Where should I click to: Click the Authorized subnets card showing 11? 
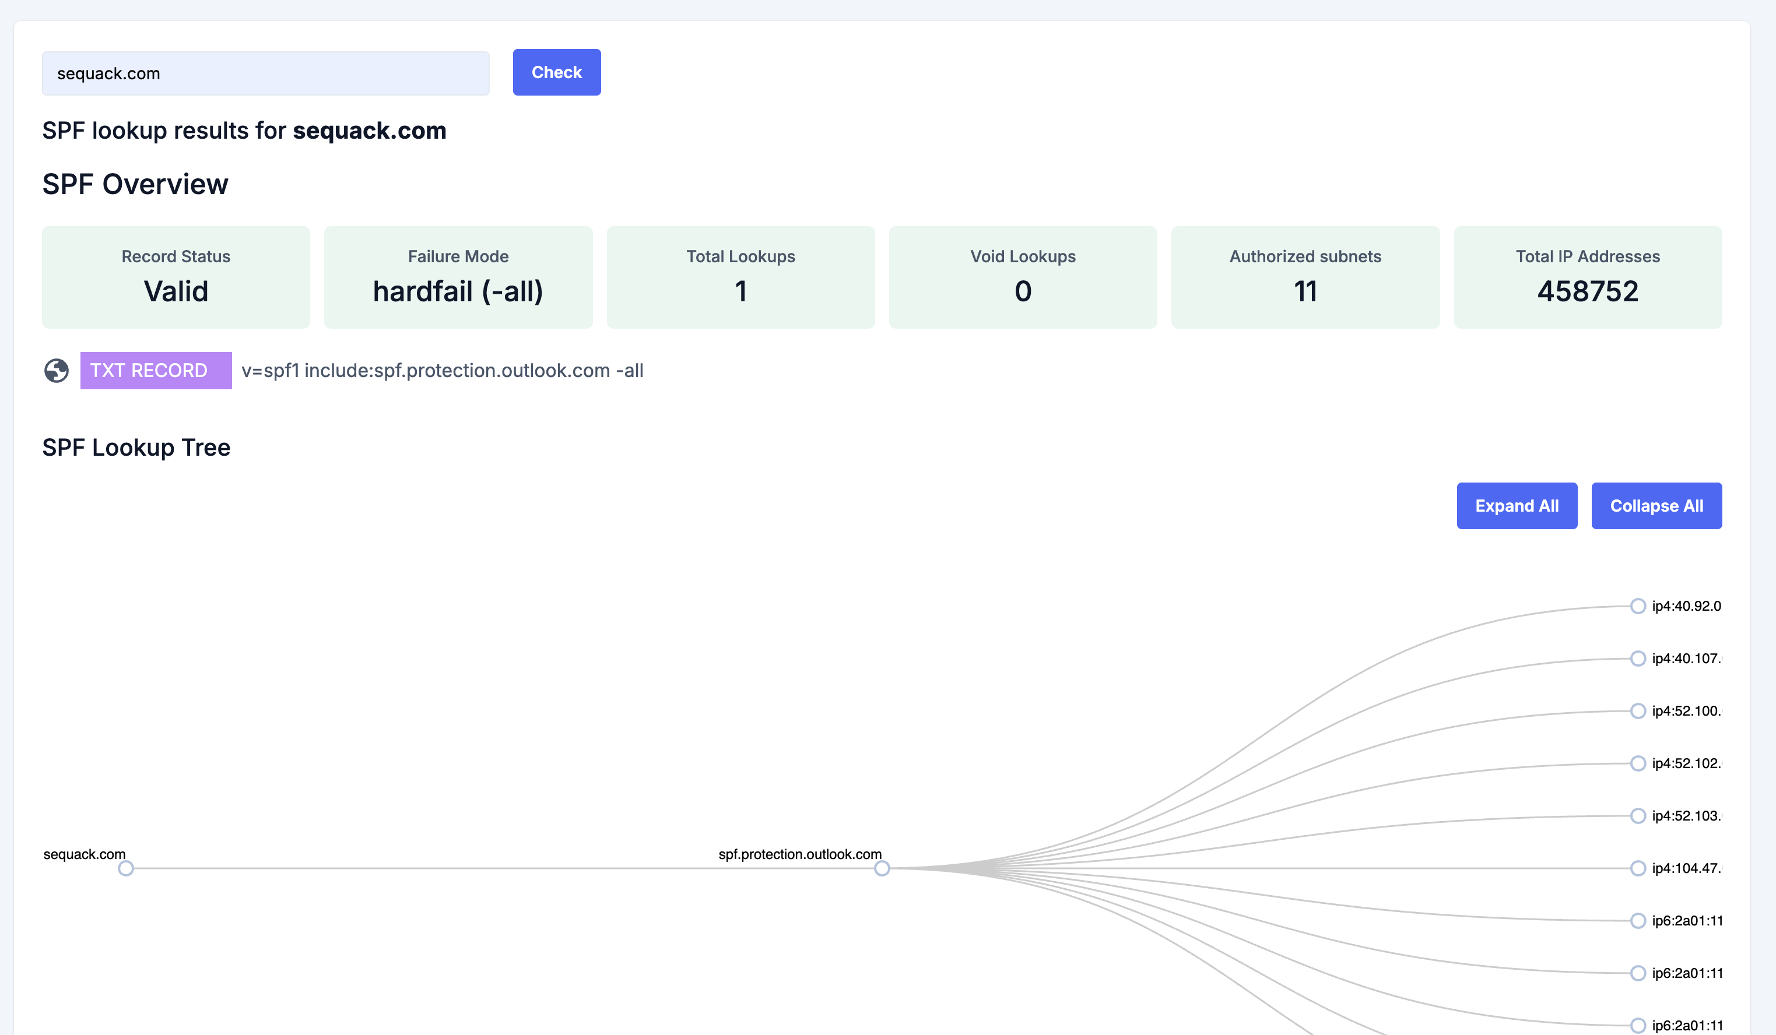coord(1305,277)
